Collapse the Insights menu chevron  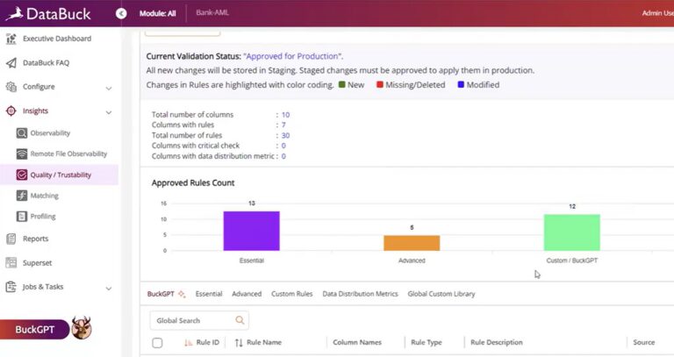[x=109, y=112]
